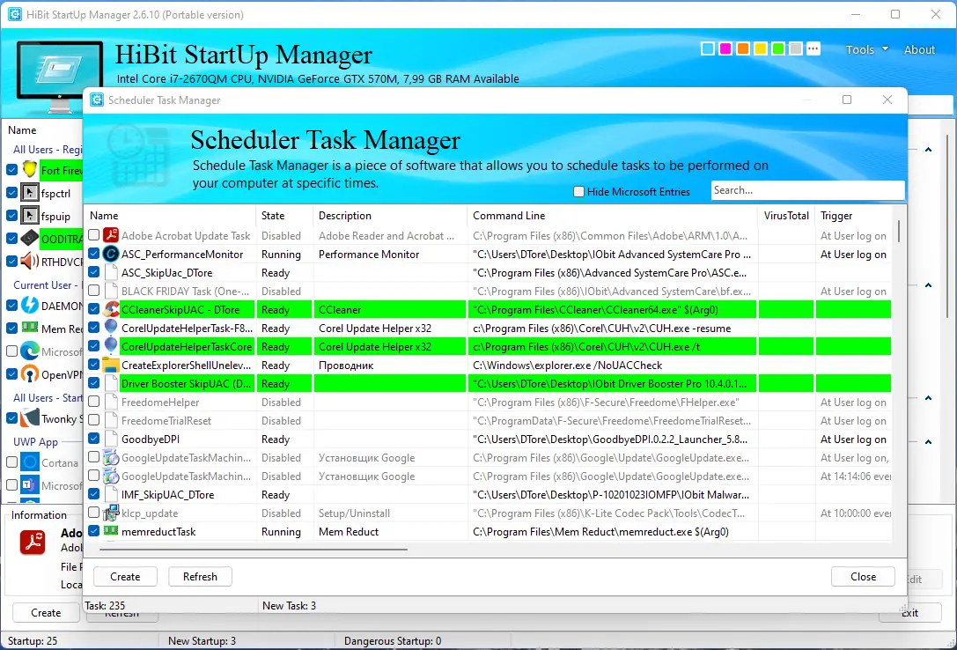Viewport: 957px width, 650px height.
Task: Collapse the All Users Registry group arrow
Action: (x=928, y=150)
